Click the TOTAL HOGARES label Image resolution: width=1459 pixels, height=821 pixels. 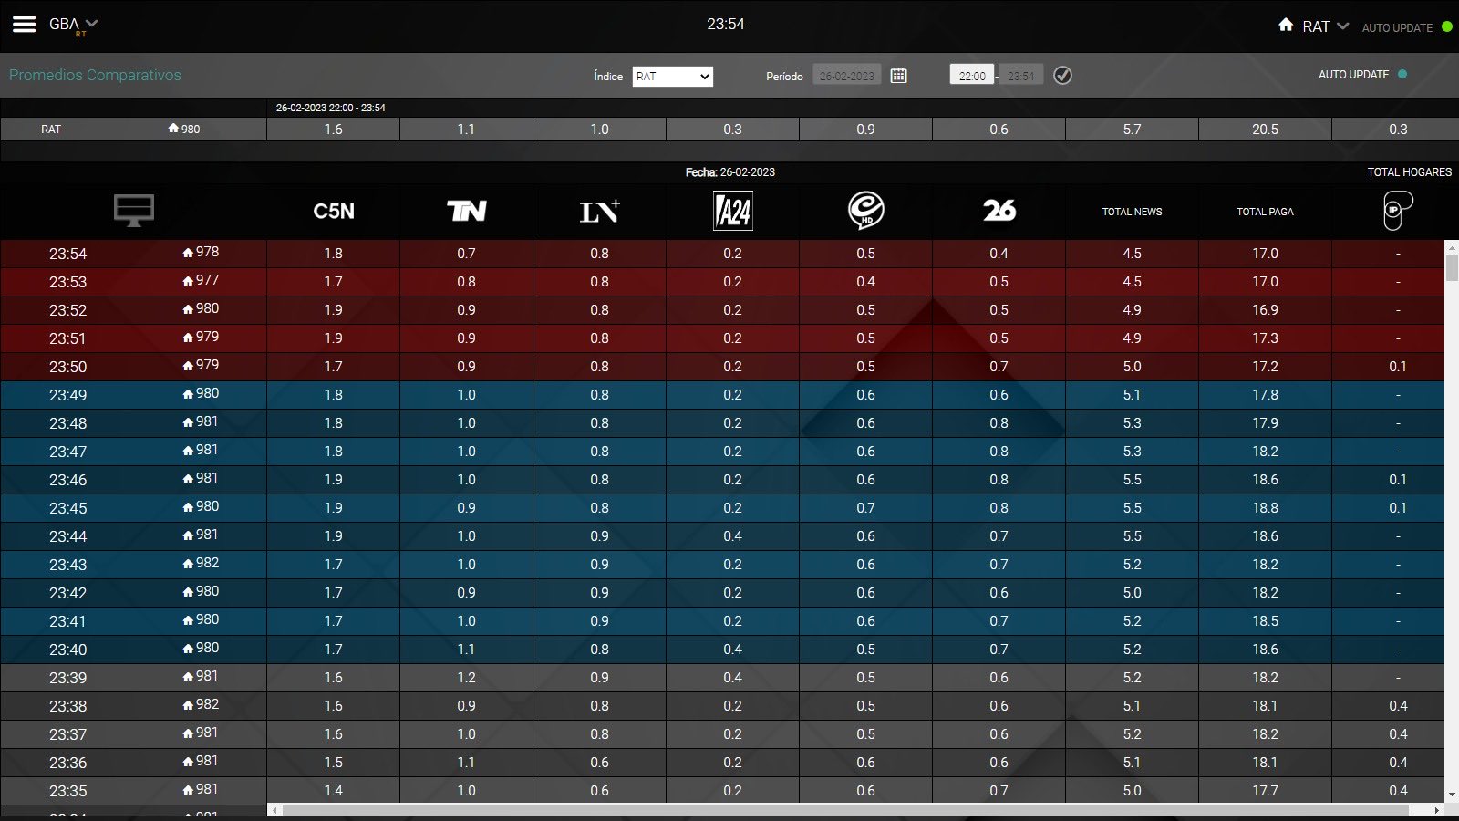pos(1410,172)
